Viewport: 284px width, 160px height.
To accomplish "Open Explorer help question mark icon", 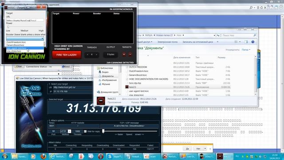I will [x=253, y=42].
